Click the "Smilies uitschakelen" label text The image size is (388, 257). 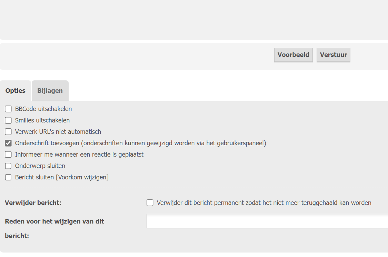pos(42,120)
